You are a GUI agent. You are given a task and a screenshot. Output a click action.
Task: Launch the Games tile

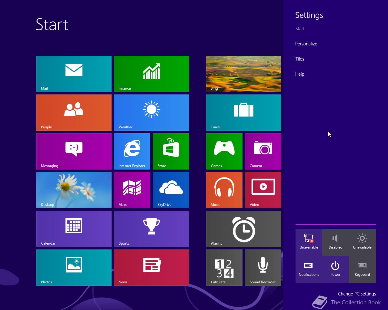pos(224,151)
